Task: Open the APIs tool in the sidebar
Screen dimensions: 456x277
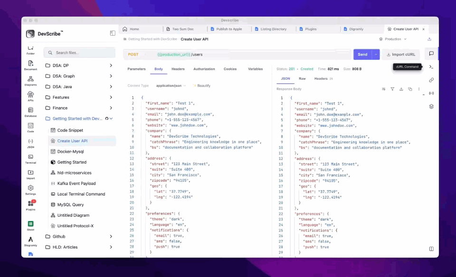Action: pos(30,94)
